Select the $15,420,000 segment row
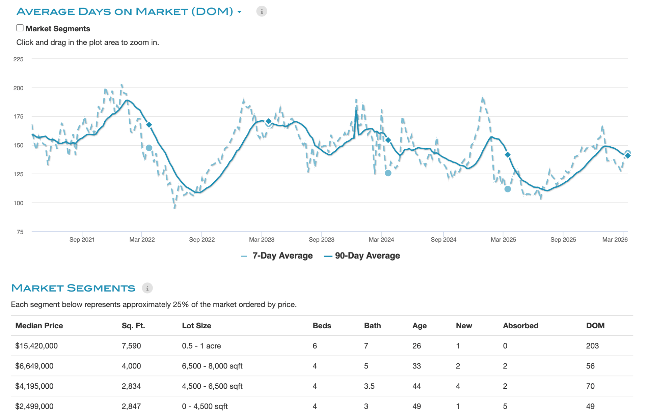This screenshot has height=419, width=648. pos(36,346)
